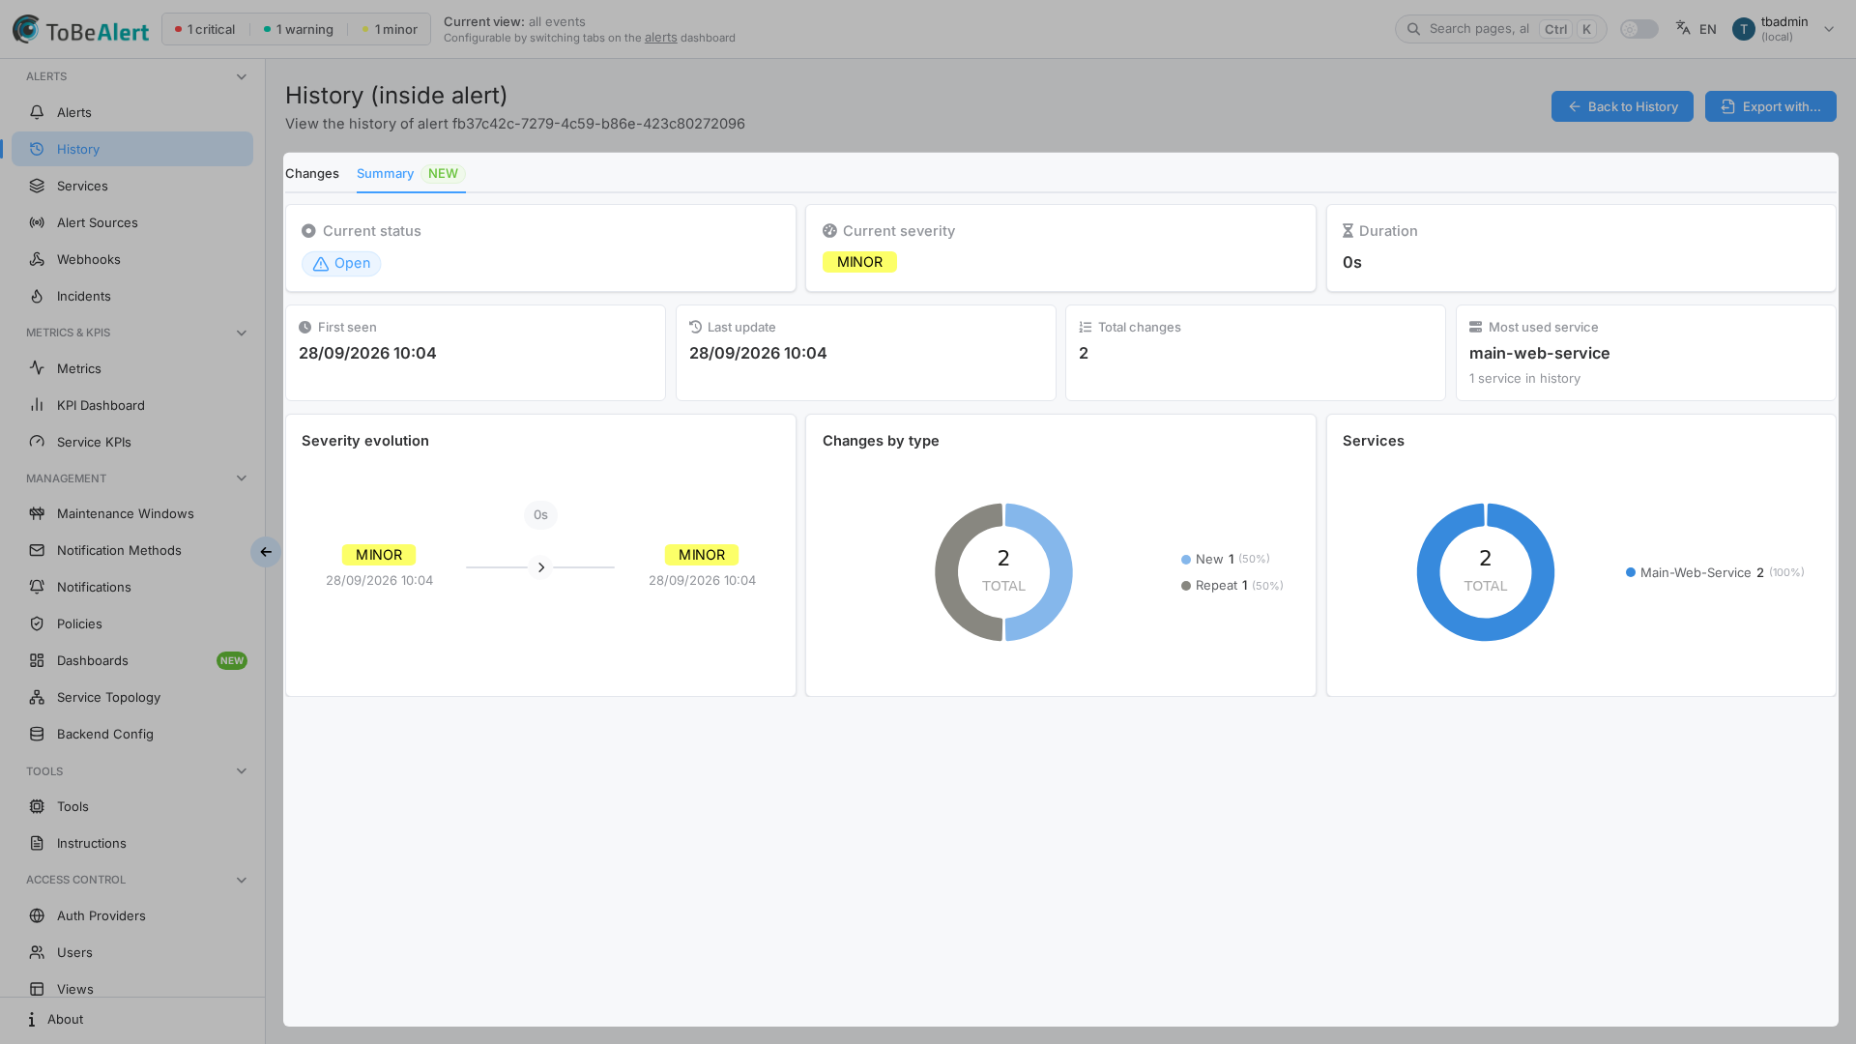Select the History clock icon in sidebar

[37, 149]
